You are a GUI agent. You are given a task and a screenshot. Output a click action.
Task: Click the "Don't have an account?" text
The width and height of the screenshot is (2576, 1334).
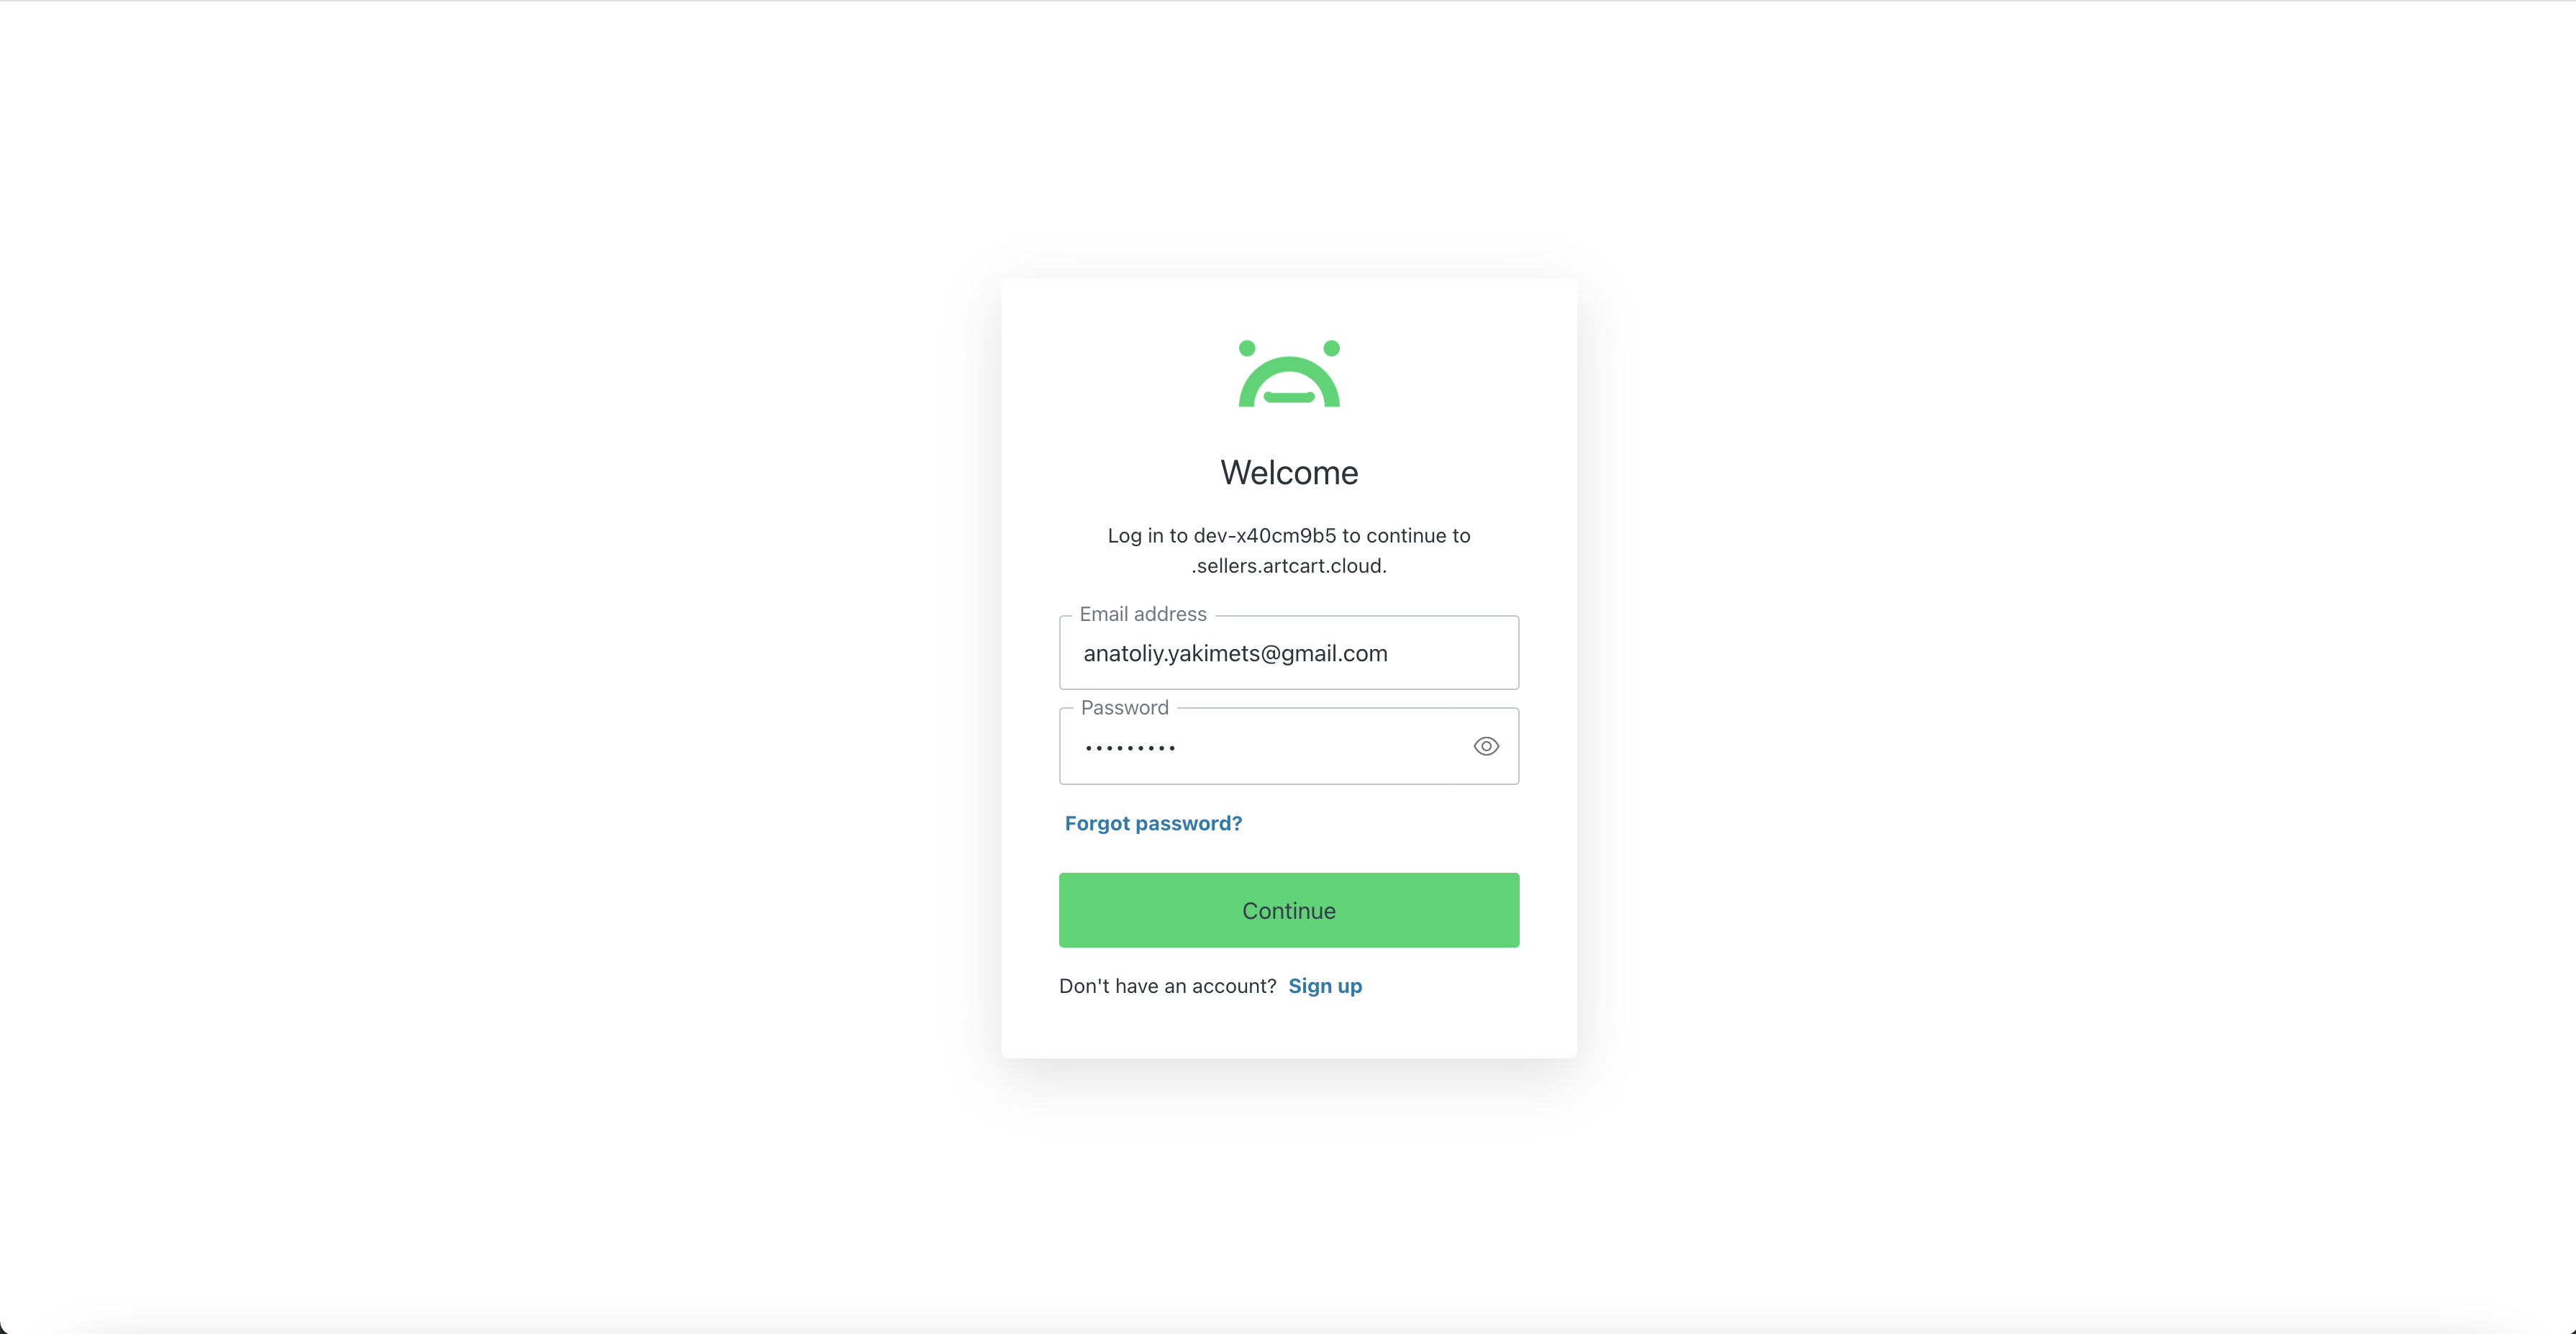tap(1167, 986)
